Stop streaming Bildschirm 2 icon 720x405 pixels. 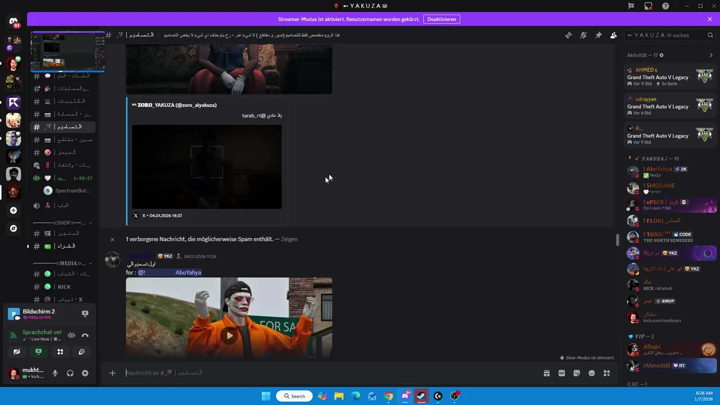click(x=85, y=313)
